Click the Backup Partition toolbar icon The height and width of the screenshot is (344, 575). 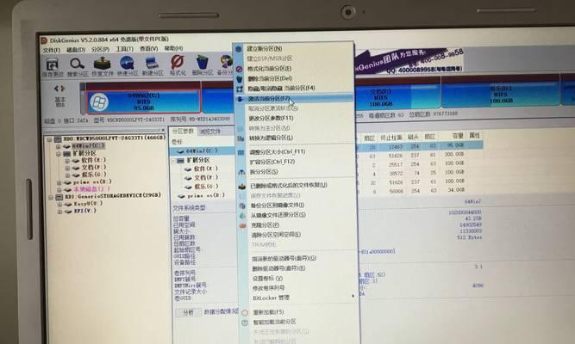click(x=225, y=61)
